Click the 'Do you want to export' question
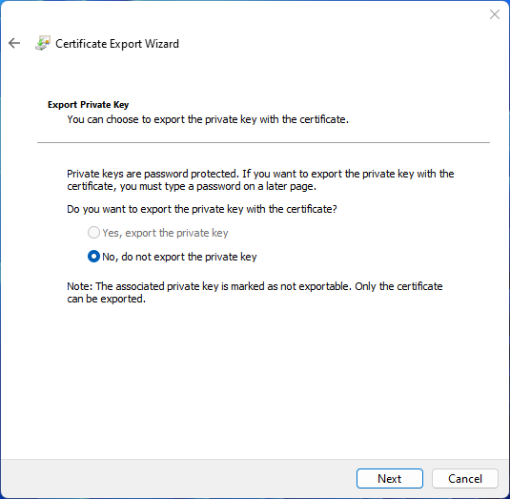Image resolution: width=510 pixels, height=499 pixels. pyautogui.click(x=202, y=209)
